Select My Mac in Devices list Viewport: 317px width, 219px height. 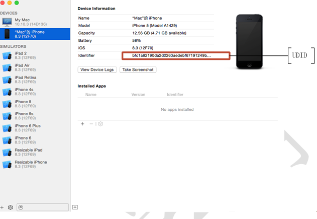click(35, 22)
